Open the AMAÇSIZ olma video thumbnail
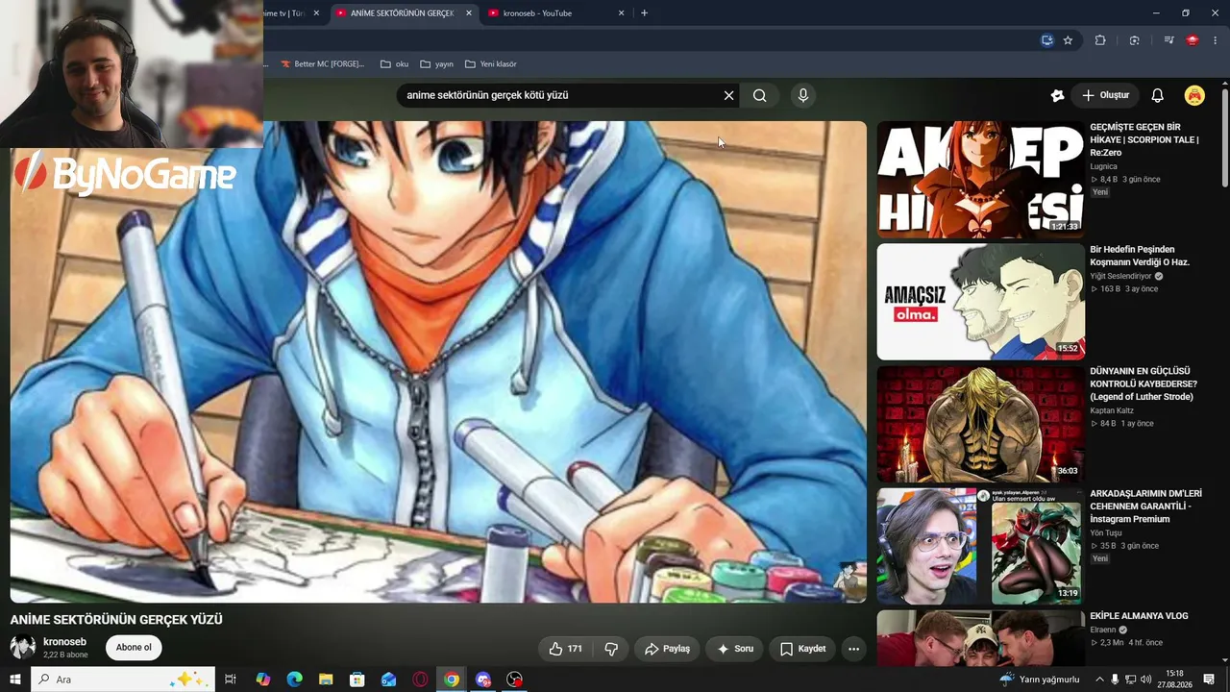Viewport: 1230px width, 692px height. tap(980, 302)
